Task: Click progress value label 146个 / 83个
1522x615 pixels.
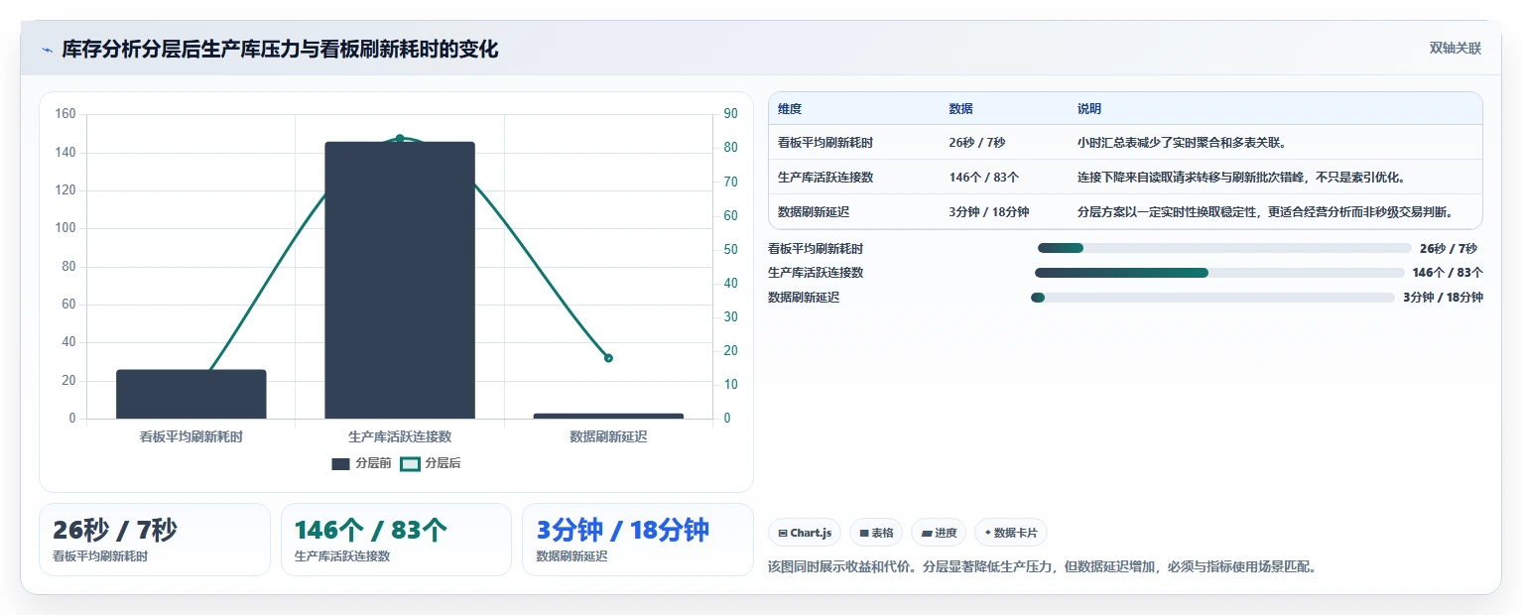Action: [x=1448, y=273]
